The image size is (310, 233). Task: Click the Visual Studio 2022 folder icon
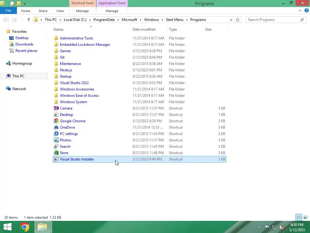coord(56,83)
